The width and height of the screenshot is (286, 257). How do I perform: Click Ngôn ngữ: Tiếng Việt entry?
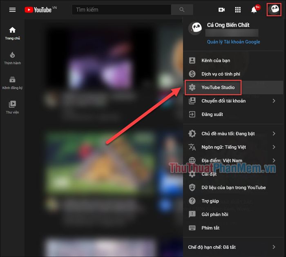coord(233,147)
